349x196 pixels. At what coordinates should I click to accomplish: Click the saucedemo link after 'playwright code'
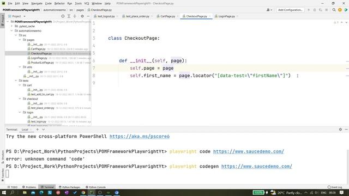249,151
